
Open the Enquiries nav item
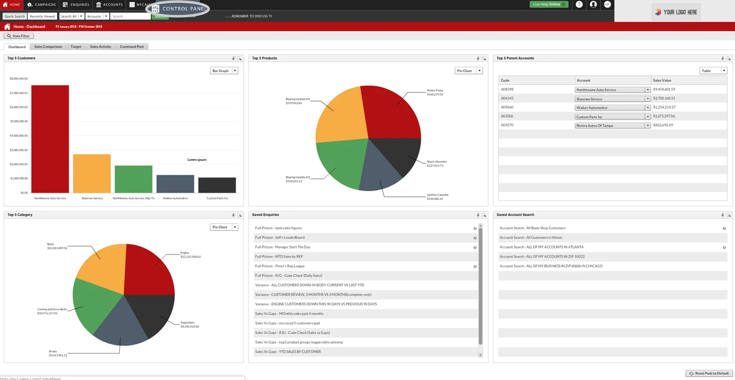click(x=76, y=5)
